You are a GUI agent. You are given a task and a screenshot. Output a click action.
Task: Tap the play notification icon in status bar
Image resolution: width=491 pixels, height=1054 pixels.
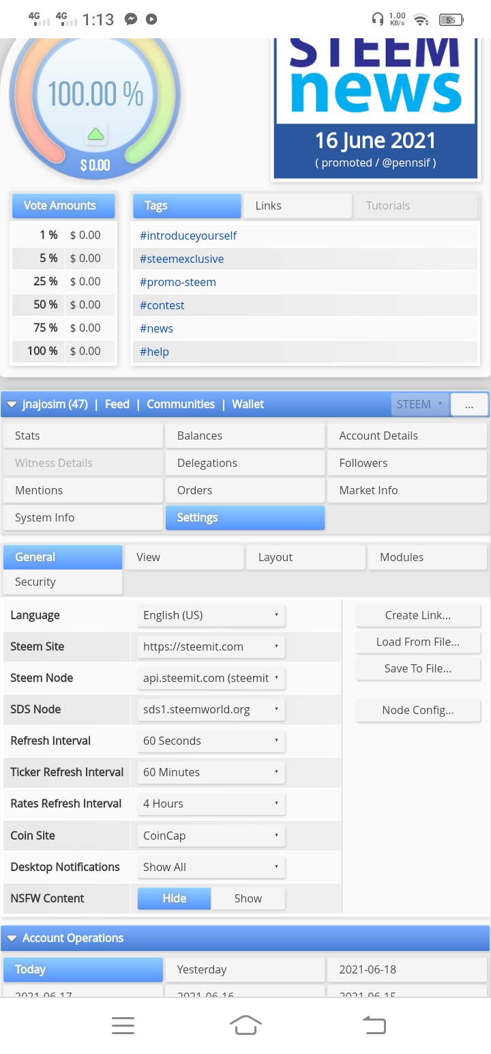tap(151, 19)
